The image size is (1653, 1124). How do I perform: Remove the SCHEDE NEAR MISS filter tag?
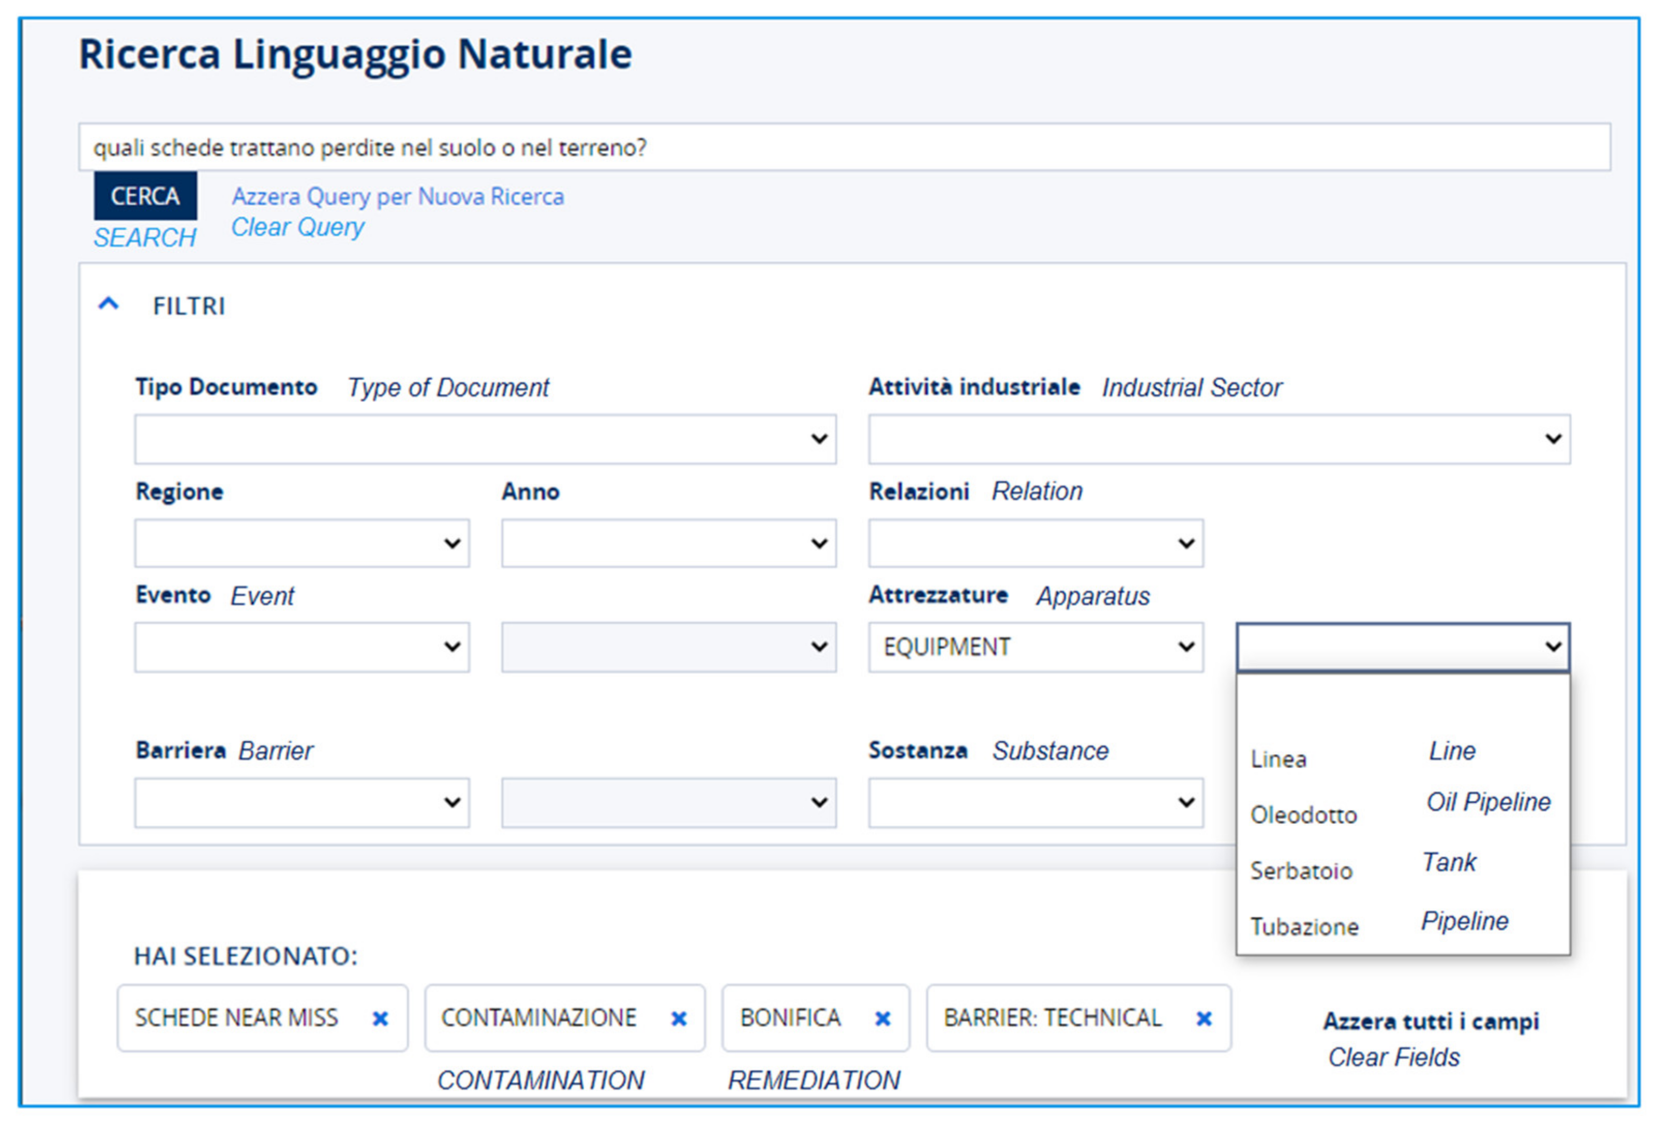pyautogui.click(x=381, y=1018)
